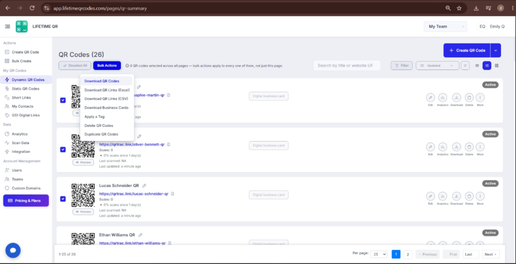516x264 pixels.
Task: Choose Download QR Codes from bulk menu
Action: [x=107, y=81]
